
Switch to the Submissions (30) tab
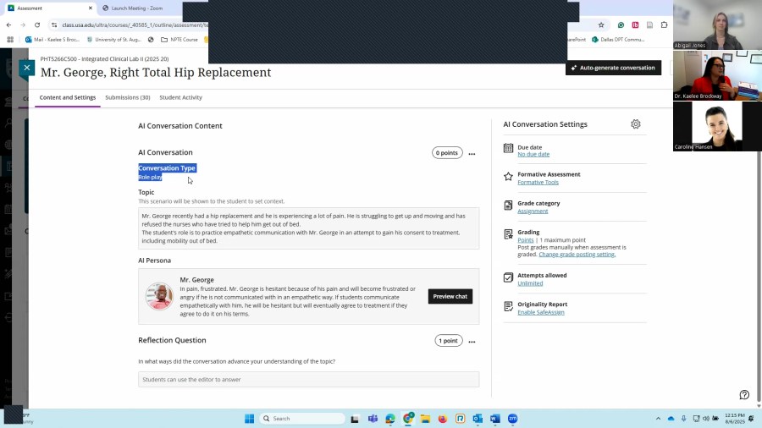pyautogui.click(x=127, y=97)
